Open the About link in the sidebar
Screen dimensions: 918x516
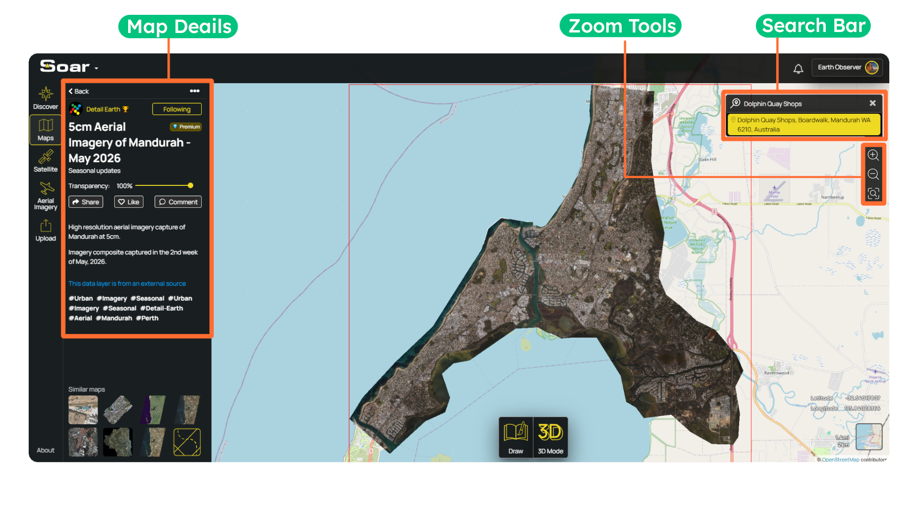point(45,451)
